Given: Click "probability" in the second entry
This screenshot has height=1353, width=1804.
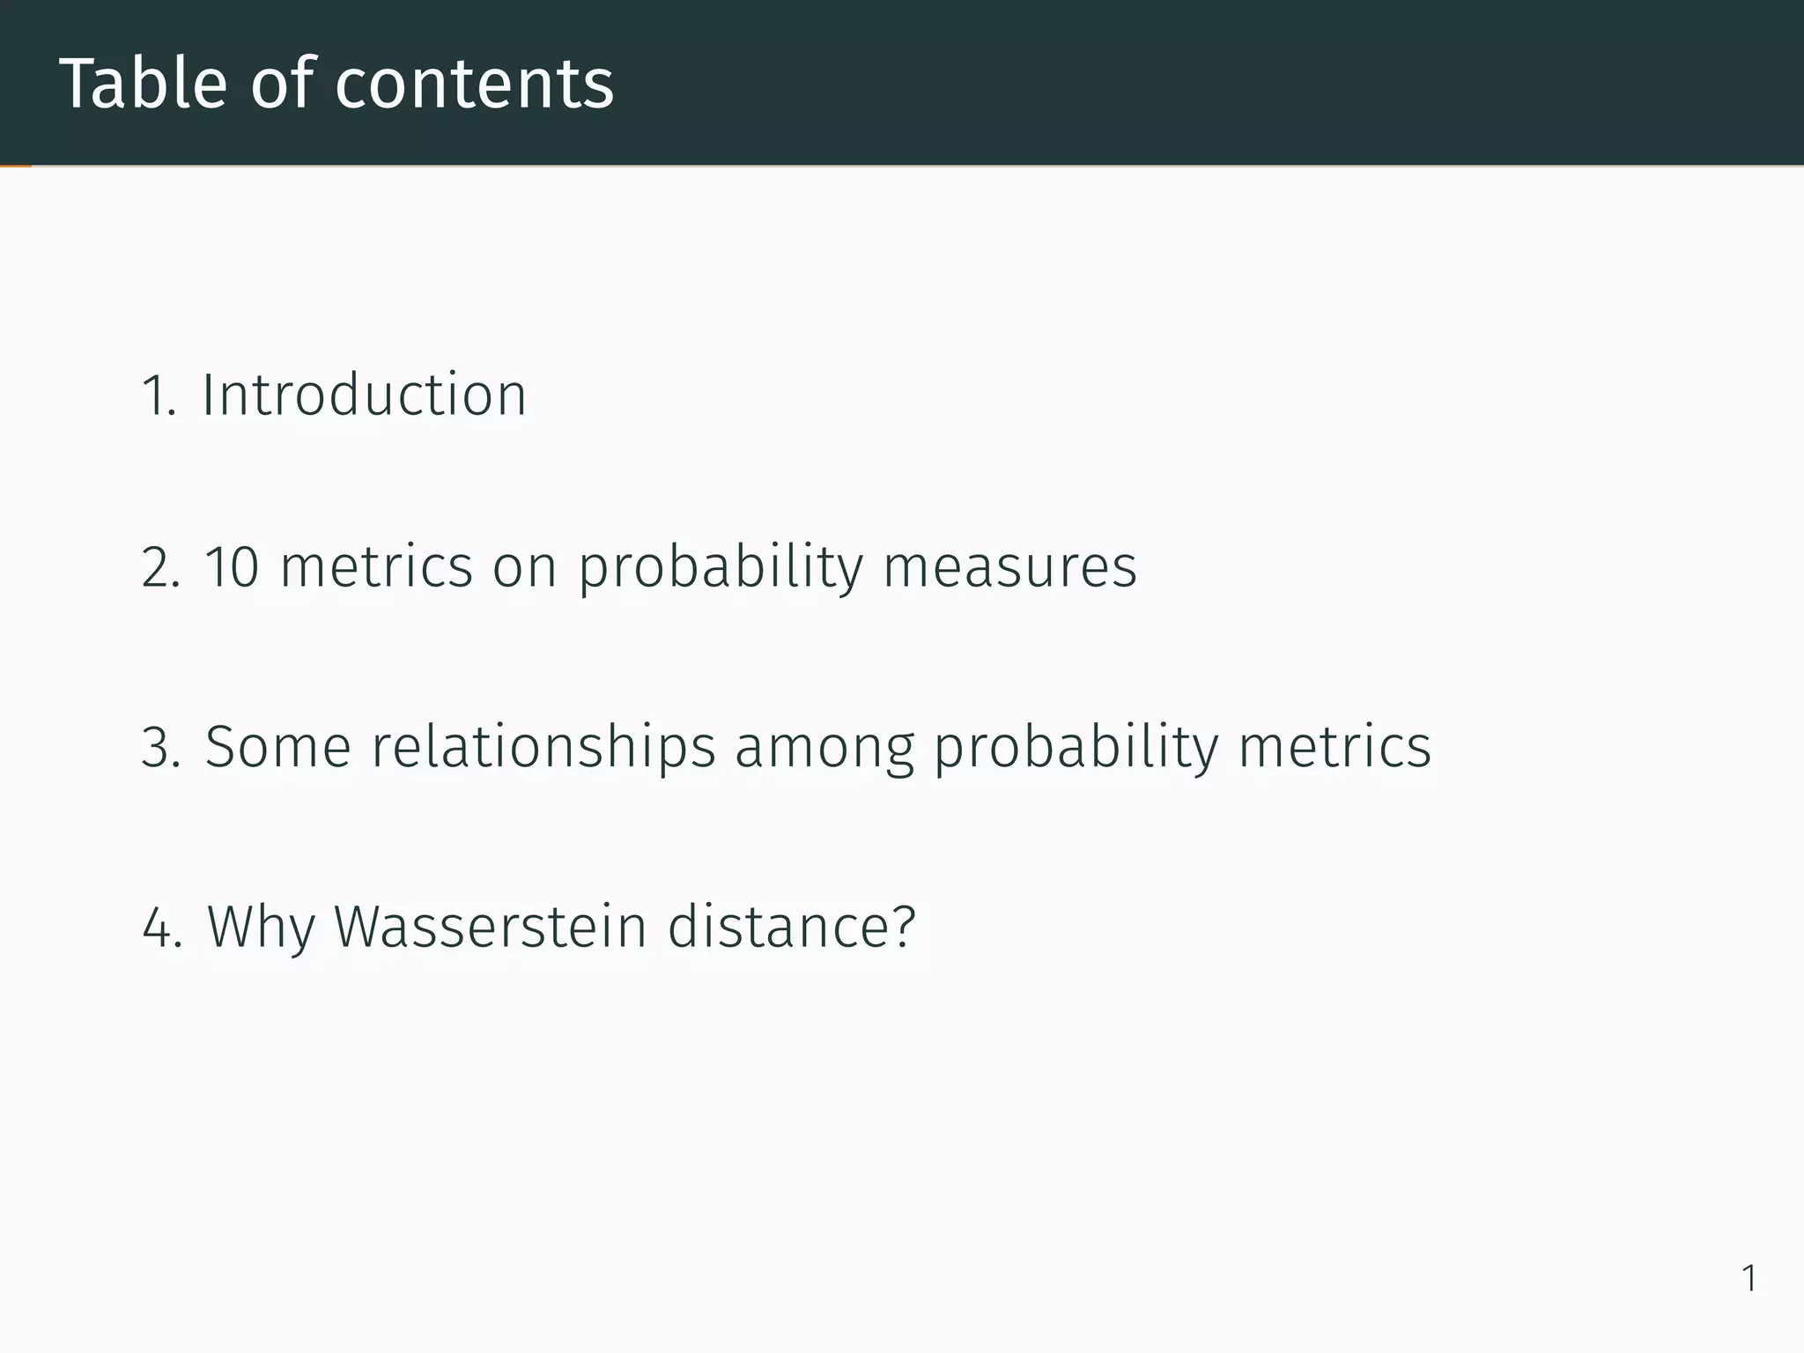Looking at the screenshot, I should click(721, 566).
